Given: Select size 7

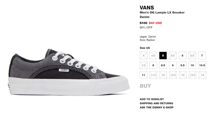Looking at the screenshot, I should [x=202, y=55].
